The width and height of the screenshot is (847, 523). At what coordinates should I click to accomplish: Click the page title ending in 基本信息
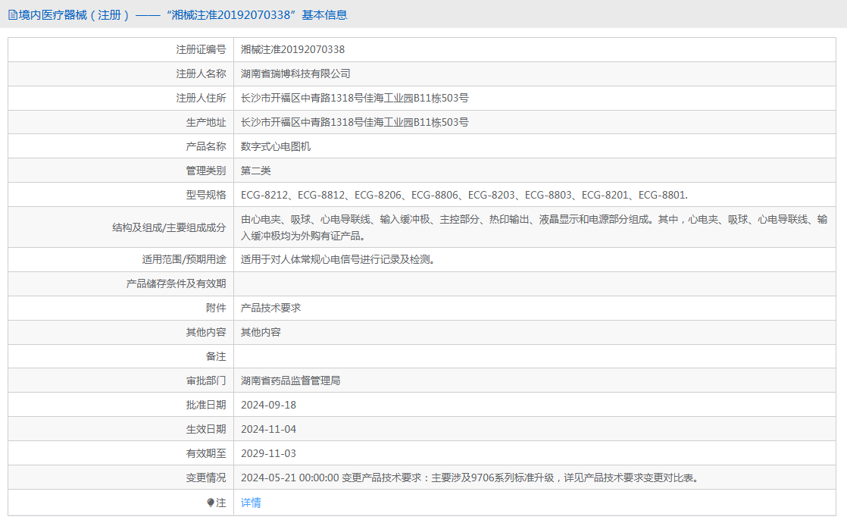coord(183,15)
